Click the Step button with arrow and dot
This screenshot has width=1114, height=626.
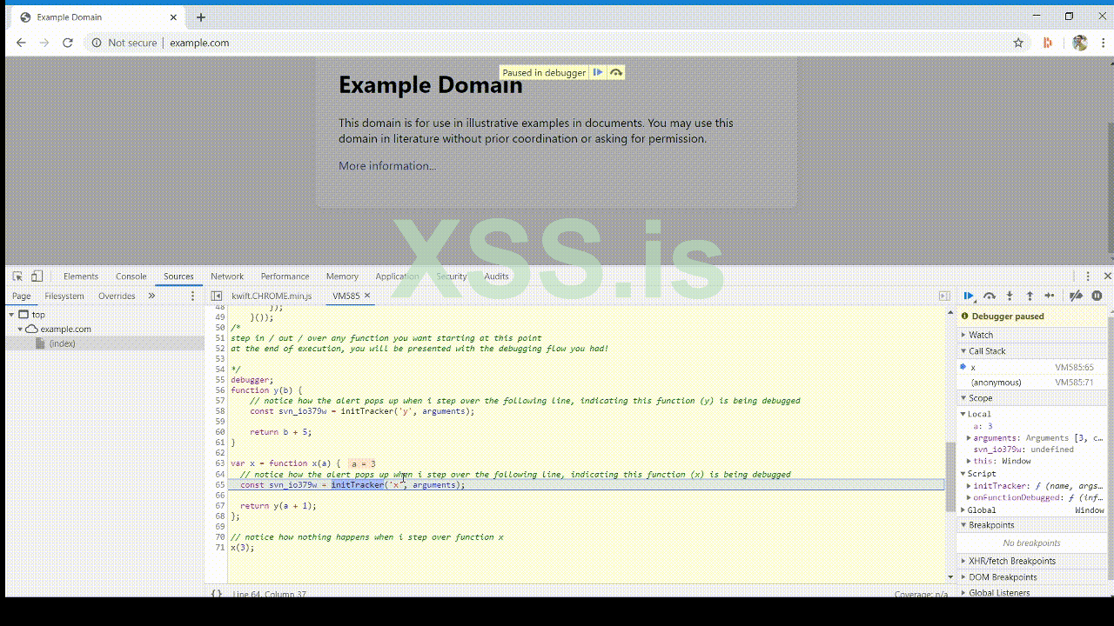[1050, 296]
